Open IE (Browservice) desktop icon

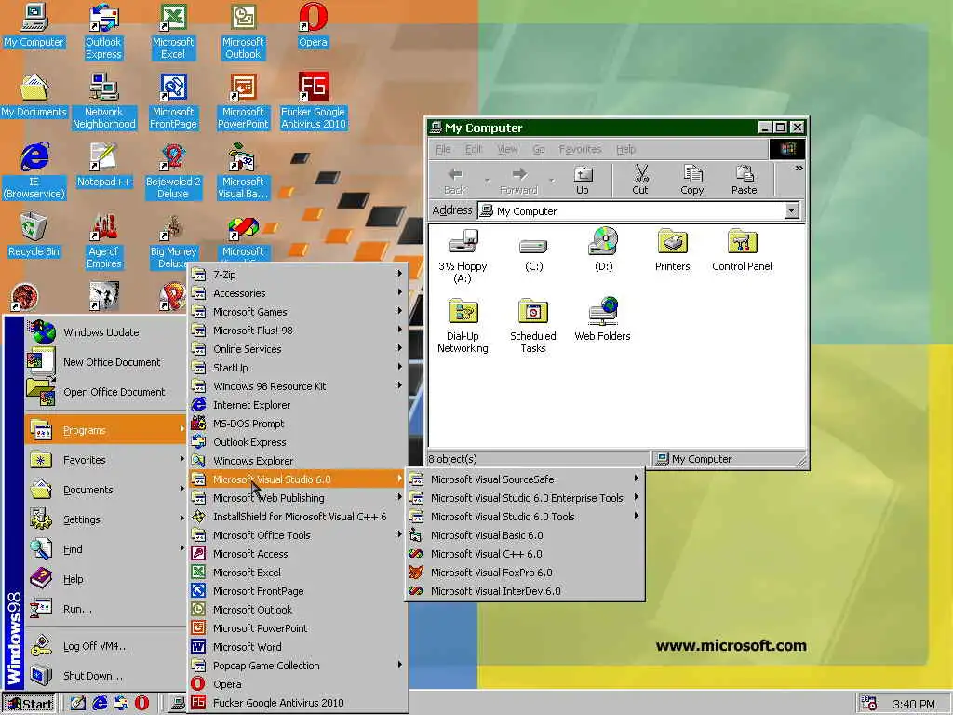pos(34,171)
